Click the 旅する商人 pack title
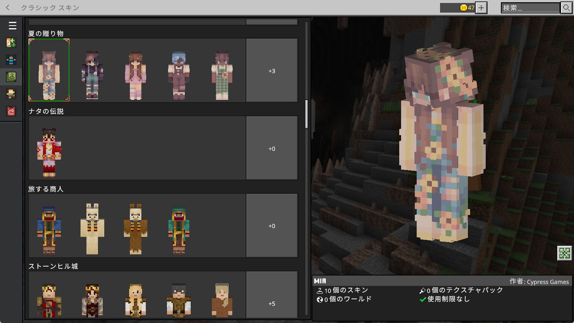The height and width of the screenshot is (323, 574). pyautogui.click(x=46, y=189)
